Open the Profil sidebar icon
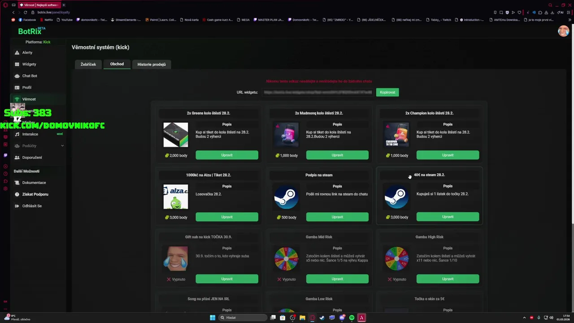The height and width of the screenshot is (323, 574). coord(17,87)
